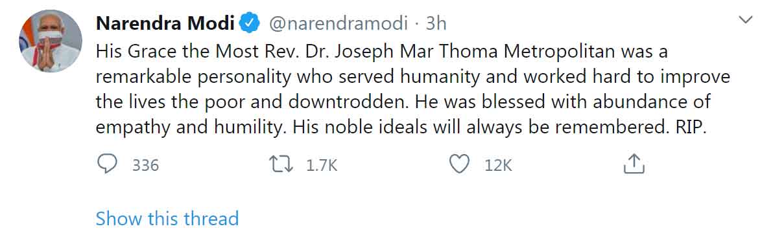Screen dimensions: 773x244
Task: Like the tweet with the heart icon
Action: pos(460,165)
